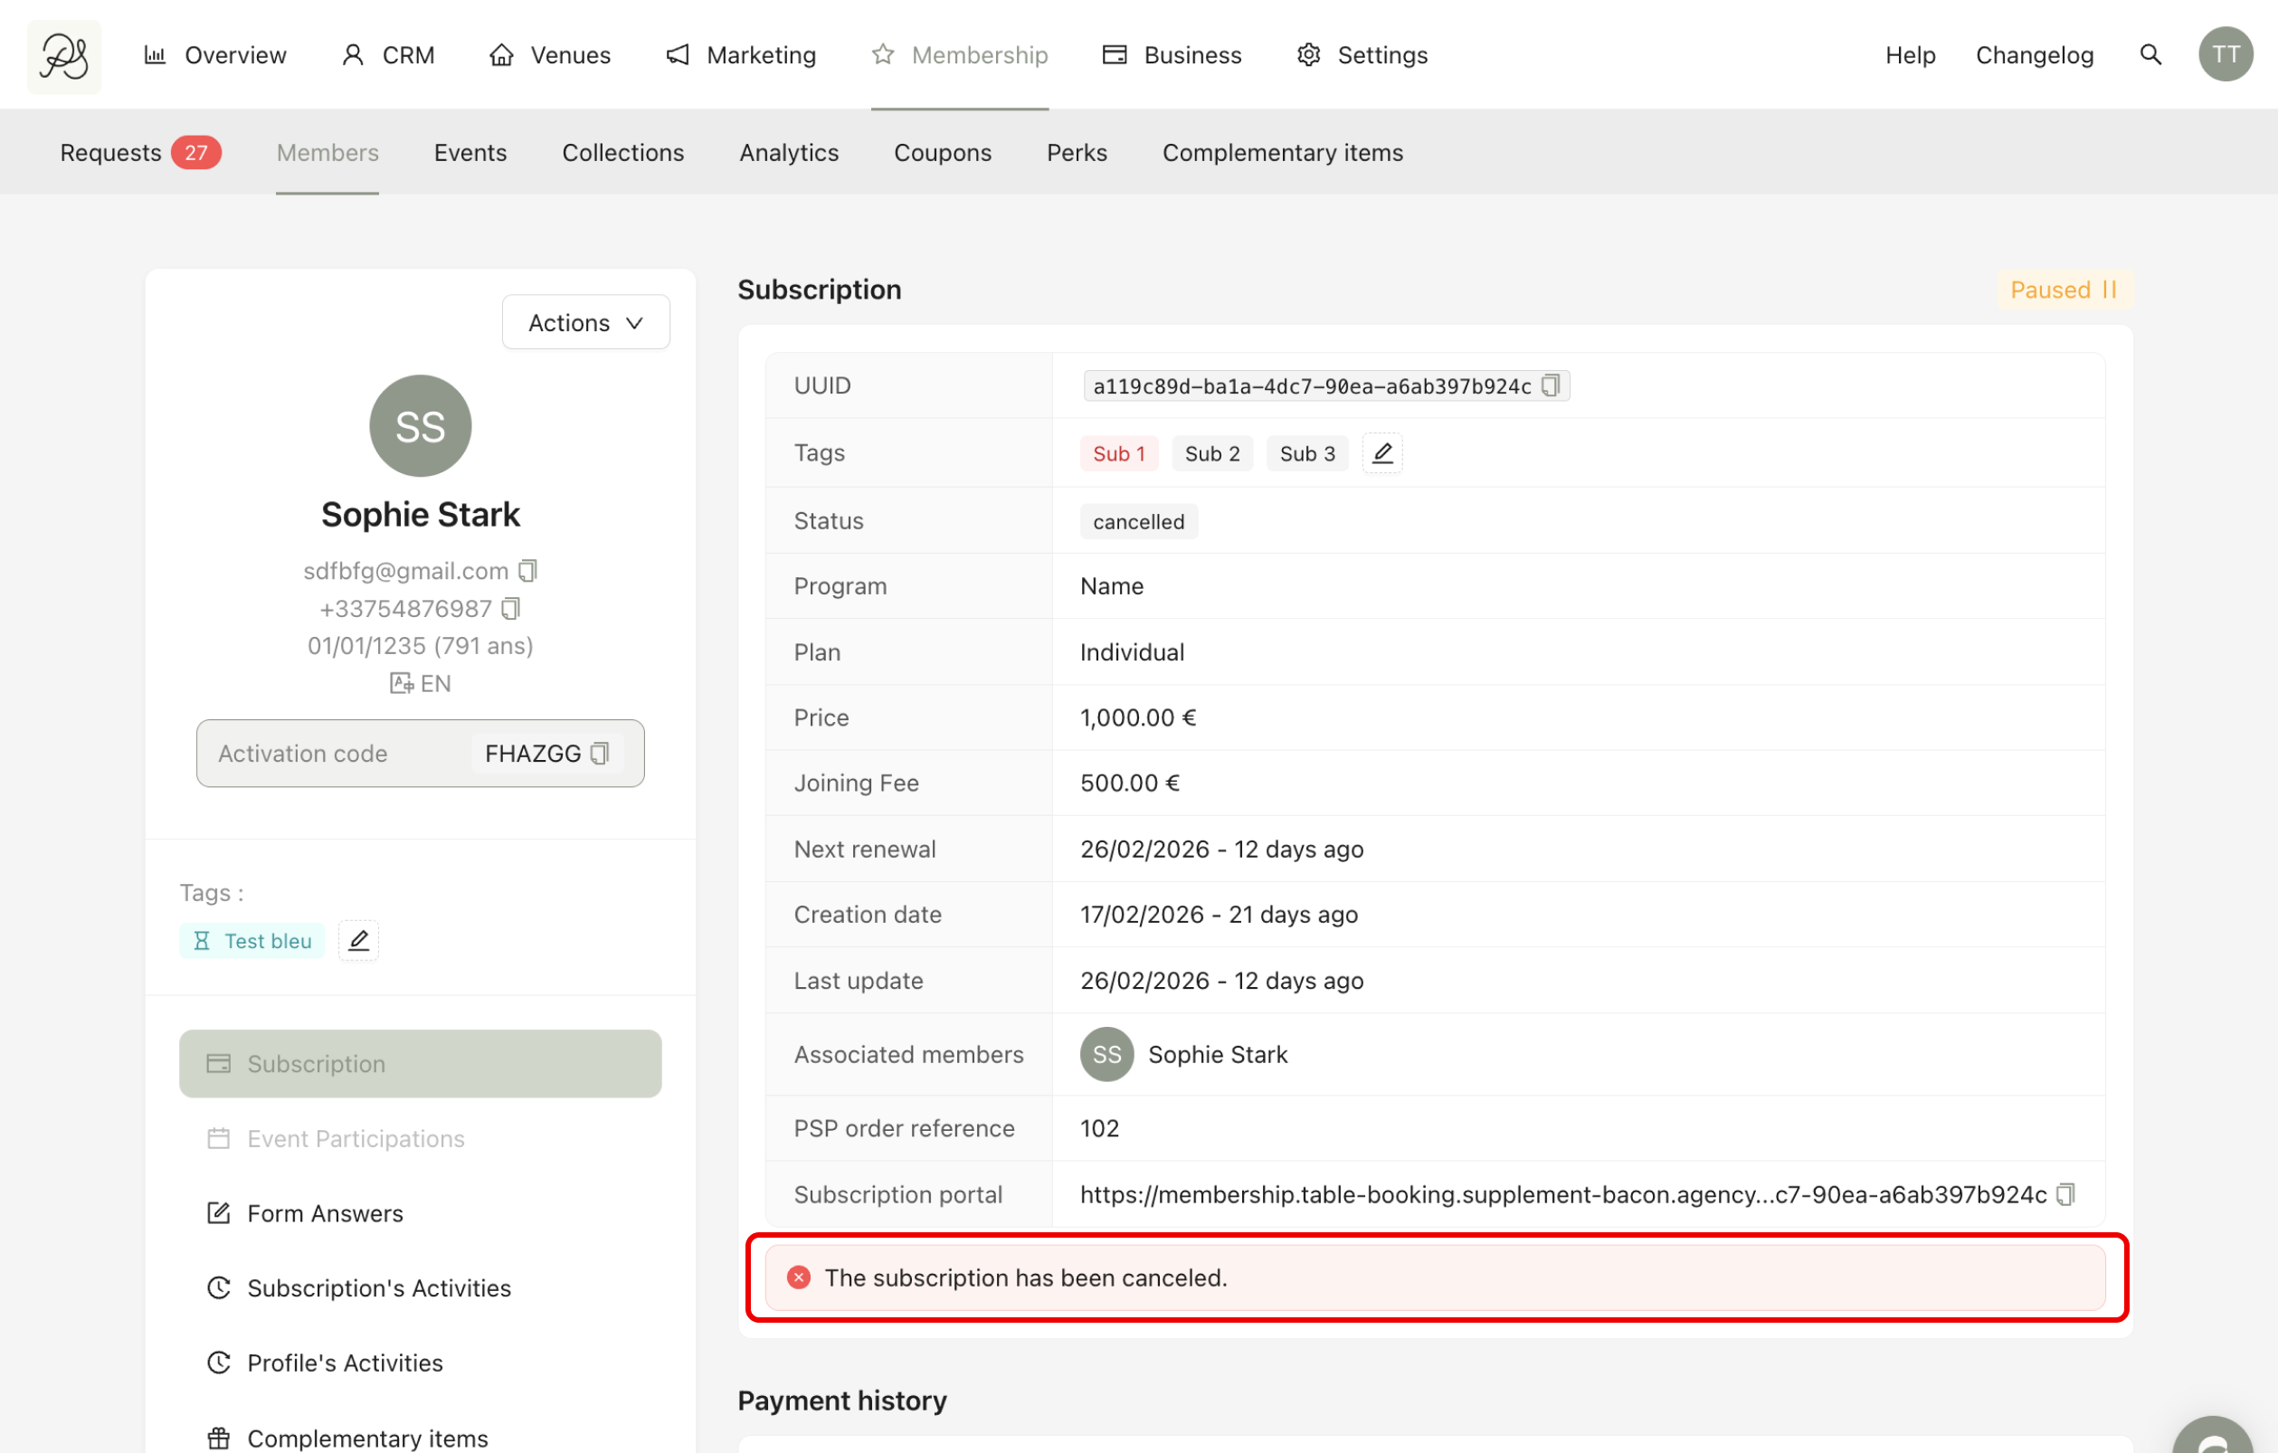
Task: Edit the member's Test bleu tags
Action: [358, 940]
